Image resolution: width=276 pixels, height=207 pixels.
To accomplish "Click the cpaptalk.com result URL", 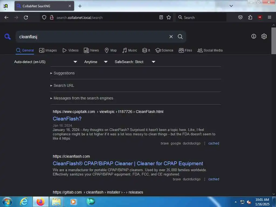I will click(x=108, y=112).
